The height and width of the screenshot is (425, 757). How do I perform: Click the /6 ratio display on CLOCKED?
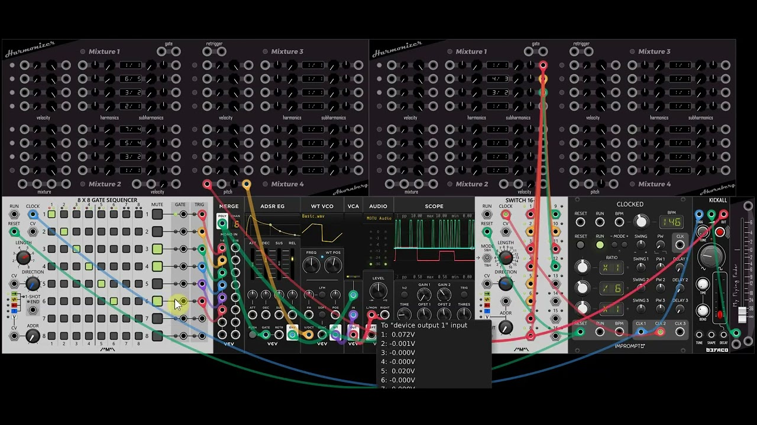(x=612, y=288)
